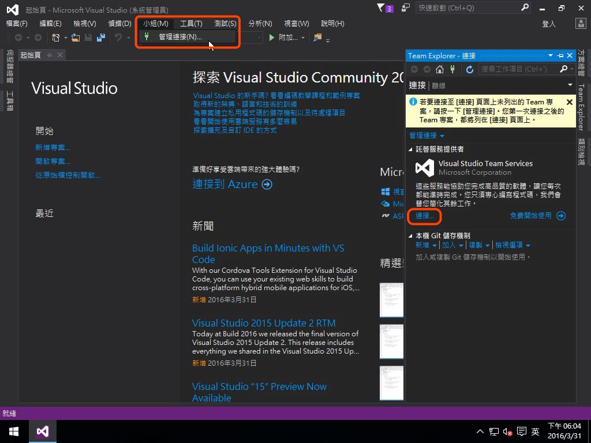Toggle the auto-hide pin on Team Explorer
The image size is (591, 443).
tap(560, 56)
